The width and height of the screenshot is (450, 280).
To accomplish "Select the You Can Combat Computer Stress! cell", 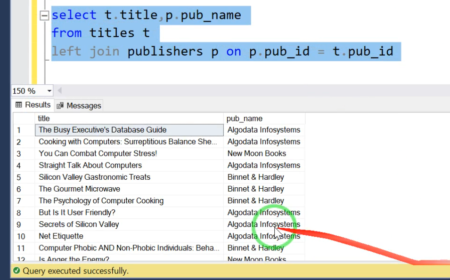I will 129,153.
